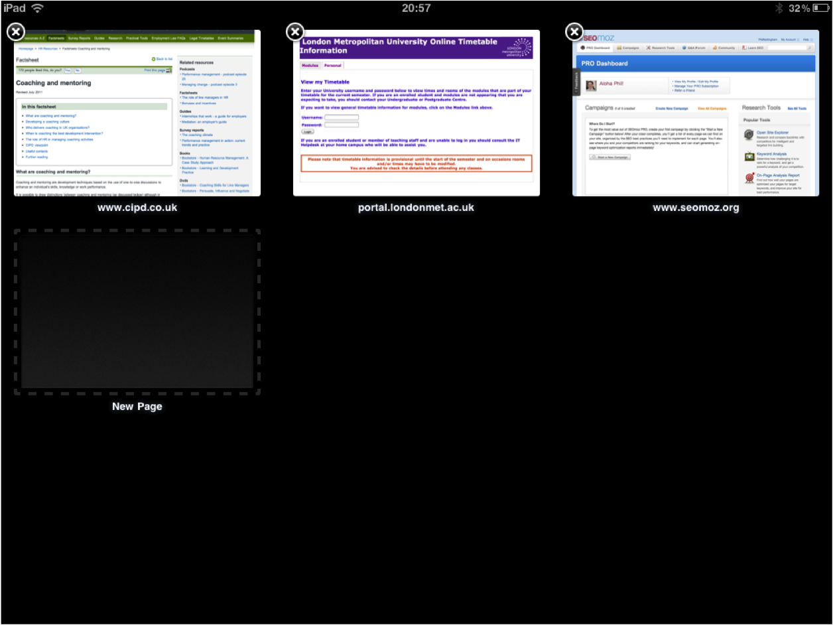Image resolution: width=833 pixels, height=625 pixels.
Task: Tap the dashed New Page placeholder
Action: 137,312
